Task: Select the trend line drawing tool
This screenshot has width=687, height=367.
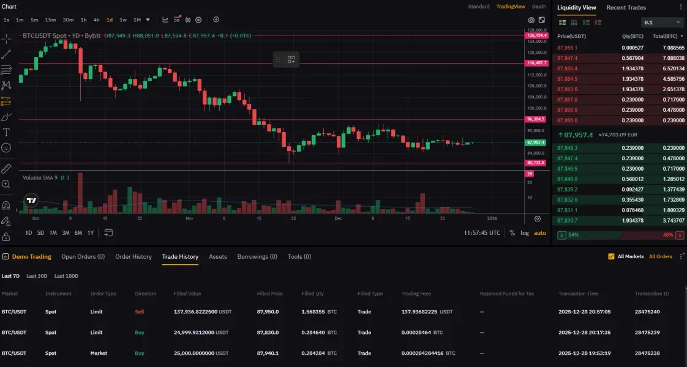Action: pos(6,54)
